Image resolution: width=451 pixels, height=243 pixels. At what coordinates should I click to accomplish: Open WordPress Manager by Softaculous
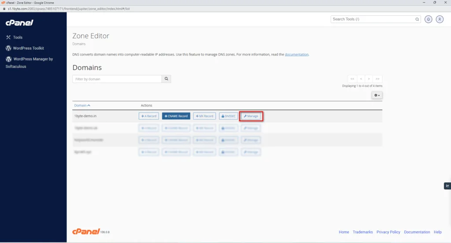[30, 63]
